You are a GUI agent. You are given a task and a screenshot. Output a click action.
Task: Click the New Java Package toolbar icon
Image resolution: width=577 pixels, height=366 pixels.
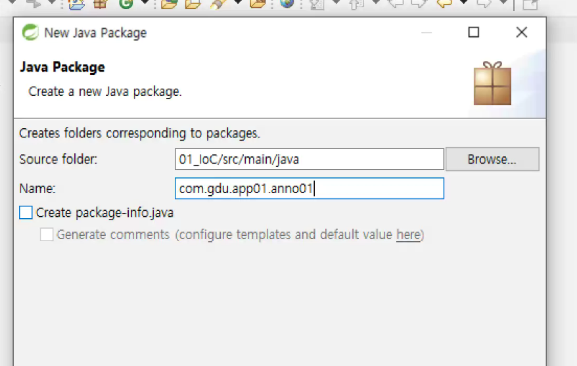coord(100,4)
